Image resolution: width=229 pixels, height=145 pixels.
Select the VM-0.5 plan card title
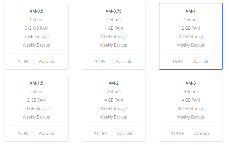[x=36, y=11]
